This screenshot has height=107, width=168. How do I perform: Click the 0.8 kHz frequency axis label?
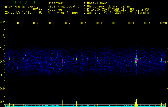[x=2, y=75]
